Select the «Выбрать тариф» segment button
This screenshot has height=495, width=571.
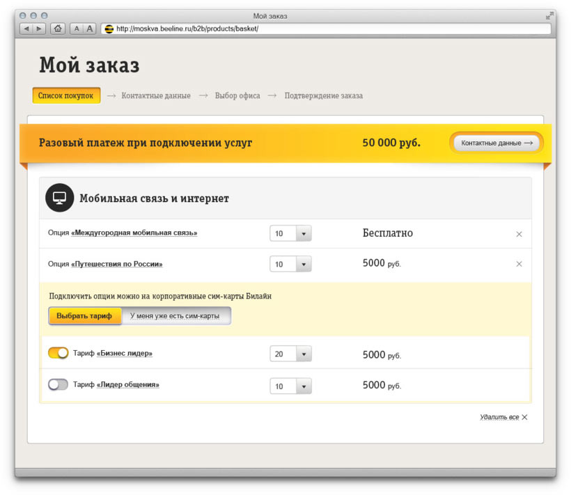[84, 316]
